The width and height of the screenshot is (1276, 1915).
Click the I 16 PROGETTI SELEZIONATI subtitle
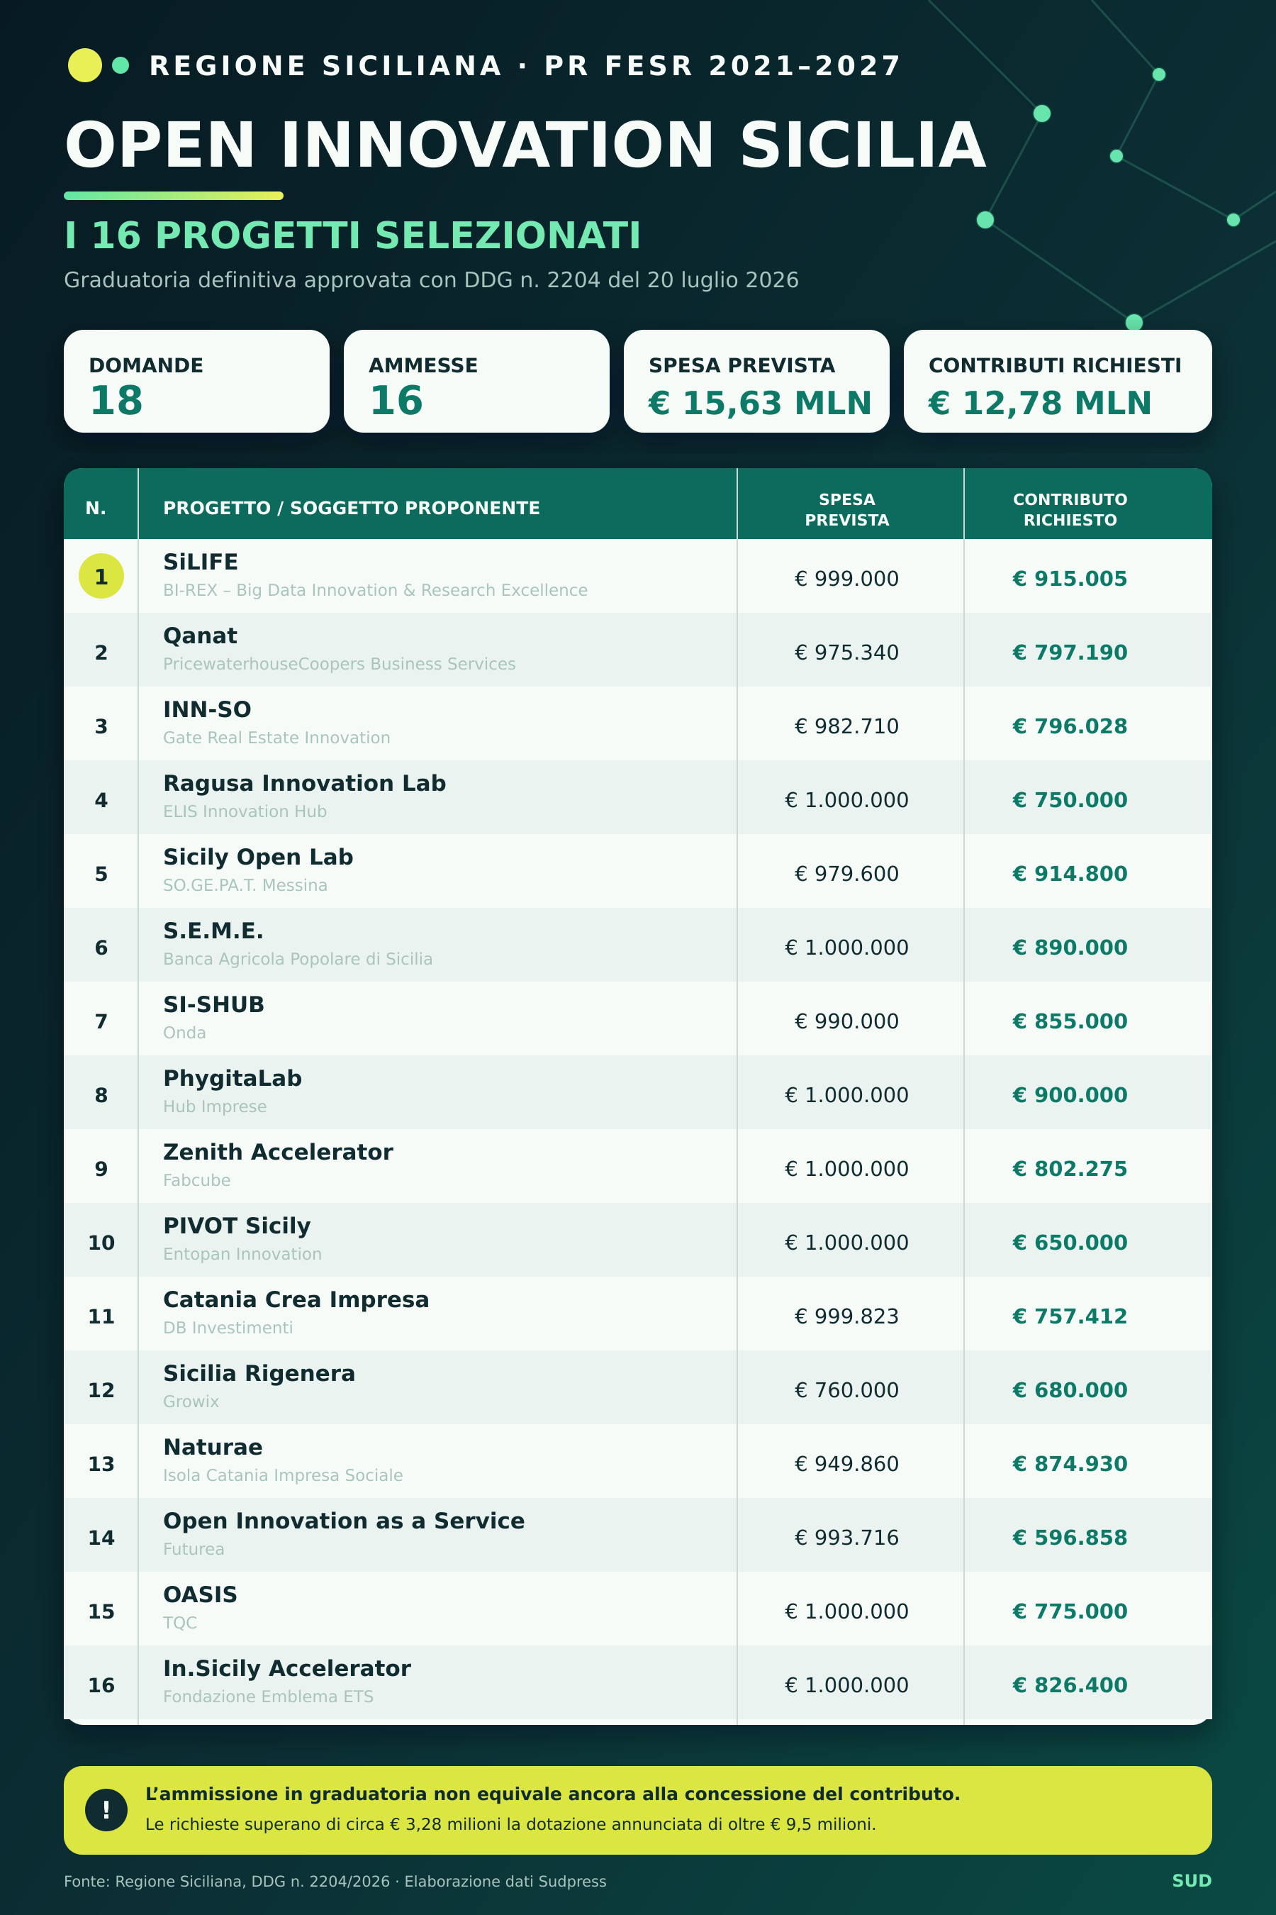coord(352,235)
